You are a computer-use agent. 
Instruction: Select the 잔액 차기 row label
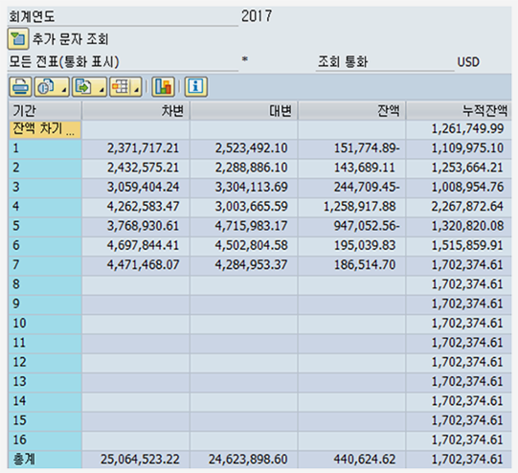[x=45, y=129]
